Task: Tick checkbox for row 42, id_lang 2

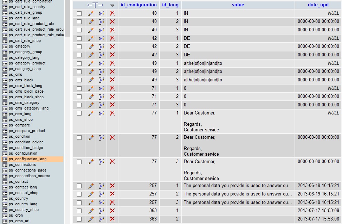Action: pyautogui.click(x=79, y=47)
